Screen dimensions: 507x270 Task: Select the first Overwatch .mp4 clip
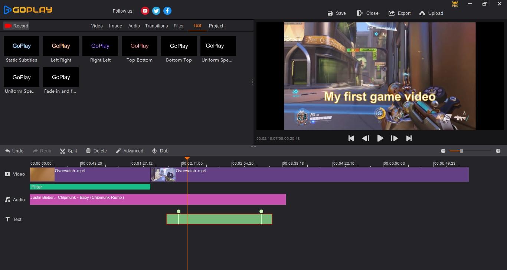coord(90,174)
